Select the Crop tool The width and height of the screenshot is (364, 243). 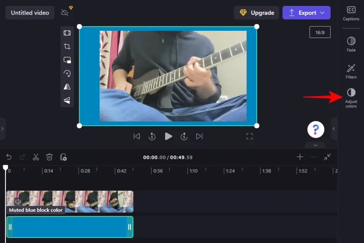coord(67,46)
